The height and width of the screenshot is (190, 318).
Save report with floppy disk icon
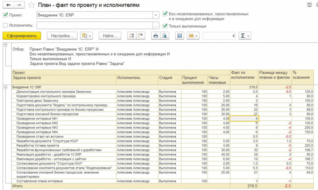click(x=179, y=36)
